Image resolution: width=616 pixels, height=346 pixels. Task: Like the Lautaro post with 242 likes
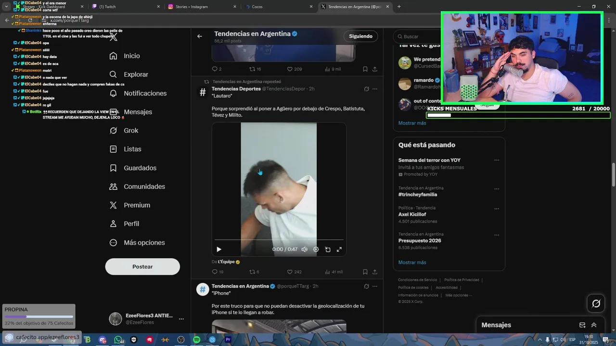tap(294, 272)
